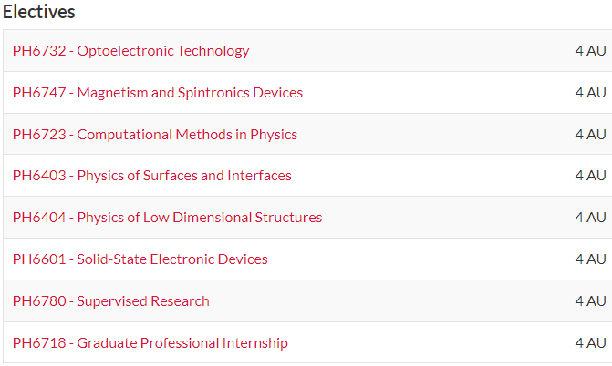Viewport: 612px width, 366px height.
Task: Go to PH6718 Graduate Professional Internship
Action: [x=150, y=343]
